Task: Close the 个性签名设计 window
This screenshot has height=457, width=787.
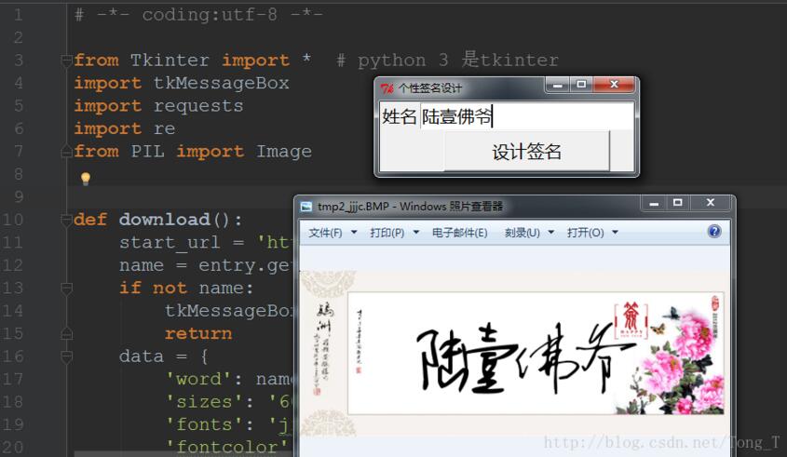Action: pyautogui.click(x=614, y=85)
